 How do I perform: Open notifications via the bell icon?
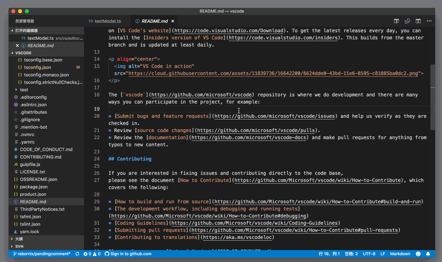coord(428,254)
